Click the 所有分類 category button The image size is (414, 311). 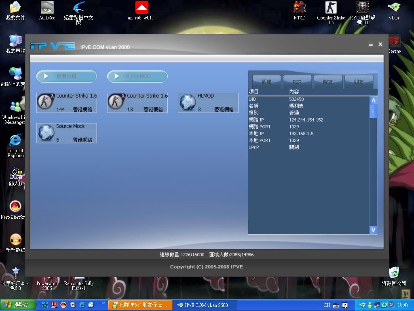[x=67, y=76]
